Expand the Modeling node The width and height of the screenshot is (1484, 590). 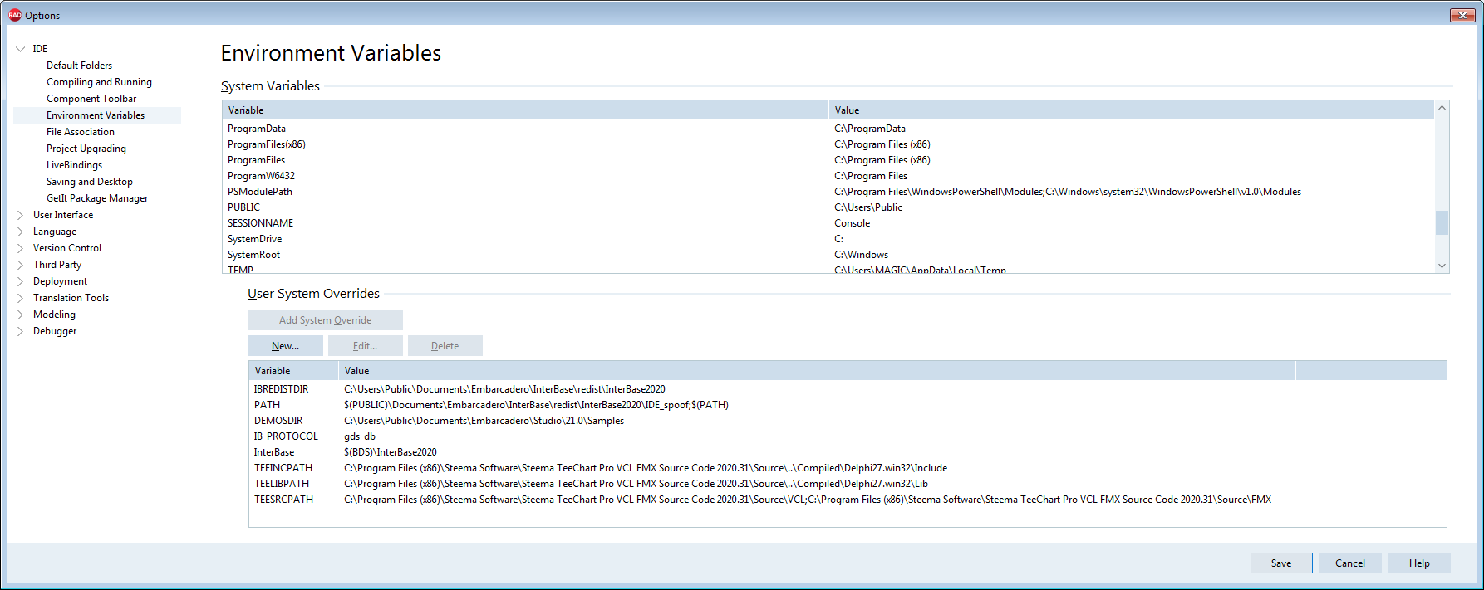click(20, 315)
